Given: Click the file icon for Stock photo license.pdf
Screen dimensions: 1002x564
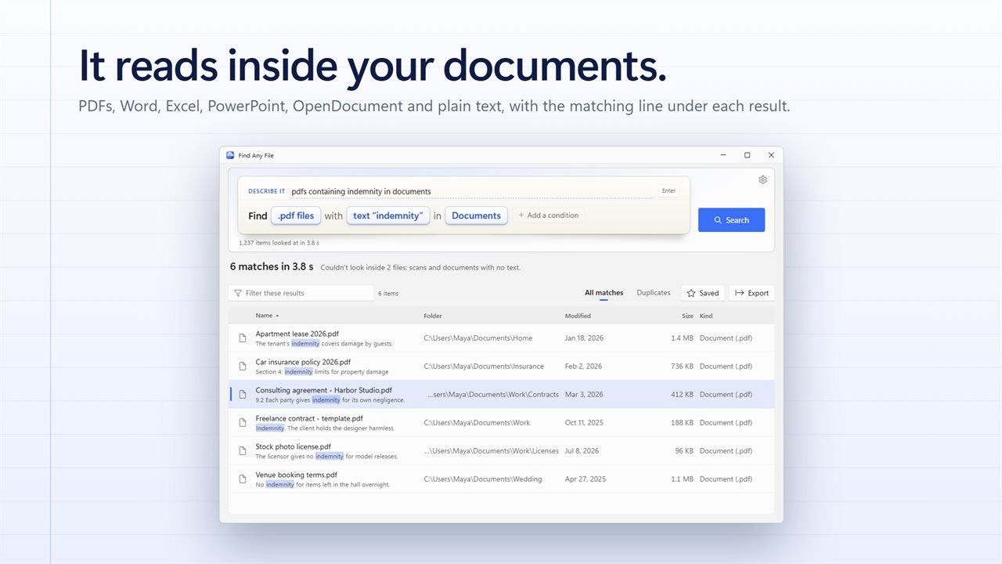Looking at the screenshot, I should [243, 451].
